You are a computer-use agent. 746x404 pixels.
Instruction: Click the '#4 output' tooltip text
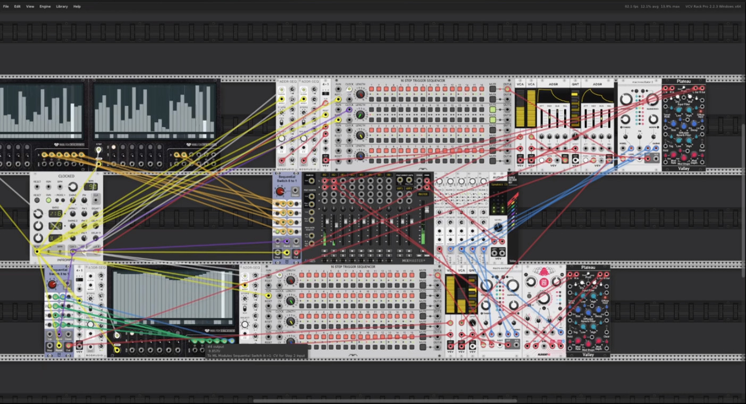pos(215,347)
